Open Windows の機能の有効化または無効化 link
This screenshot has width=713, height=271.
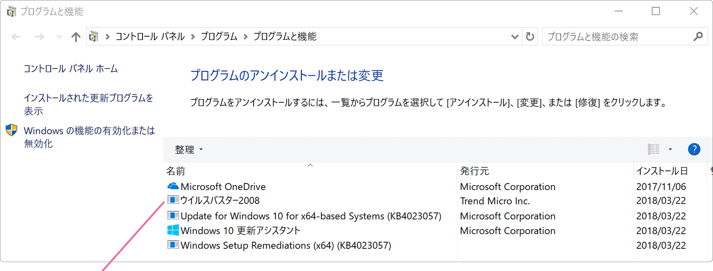[x=89, y=137]
